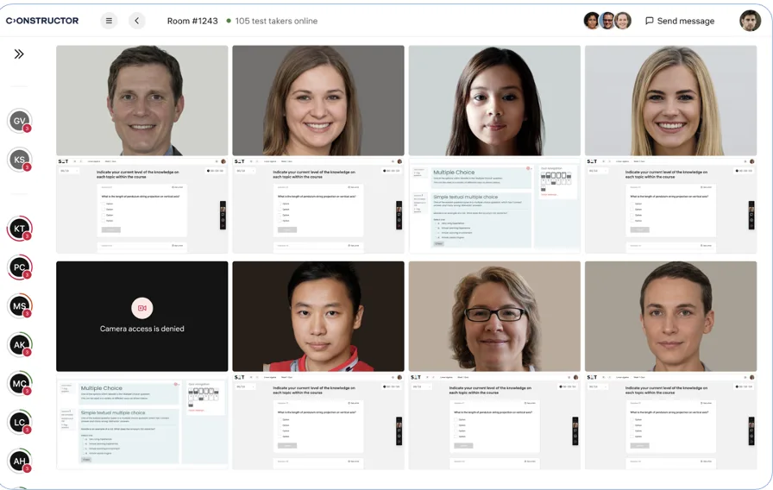Click the group of three proctor avatars
773x490 pixels.
(607, 21)
